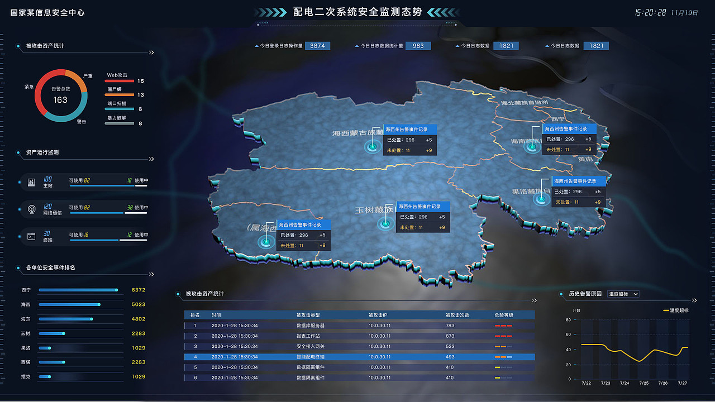Select the map marker at (属海西
Image resolution: width=715 pixels, height=402 pixels.
coord(266,242)
